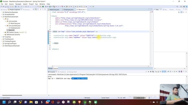Select MainClass.java in Project Explorer
The image size is (188, 105).
[x=15, y=23]
